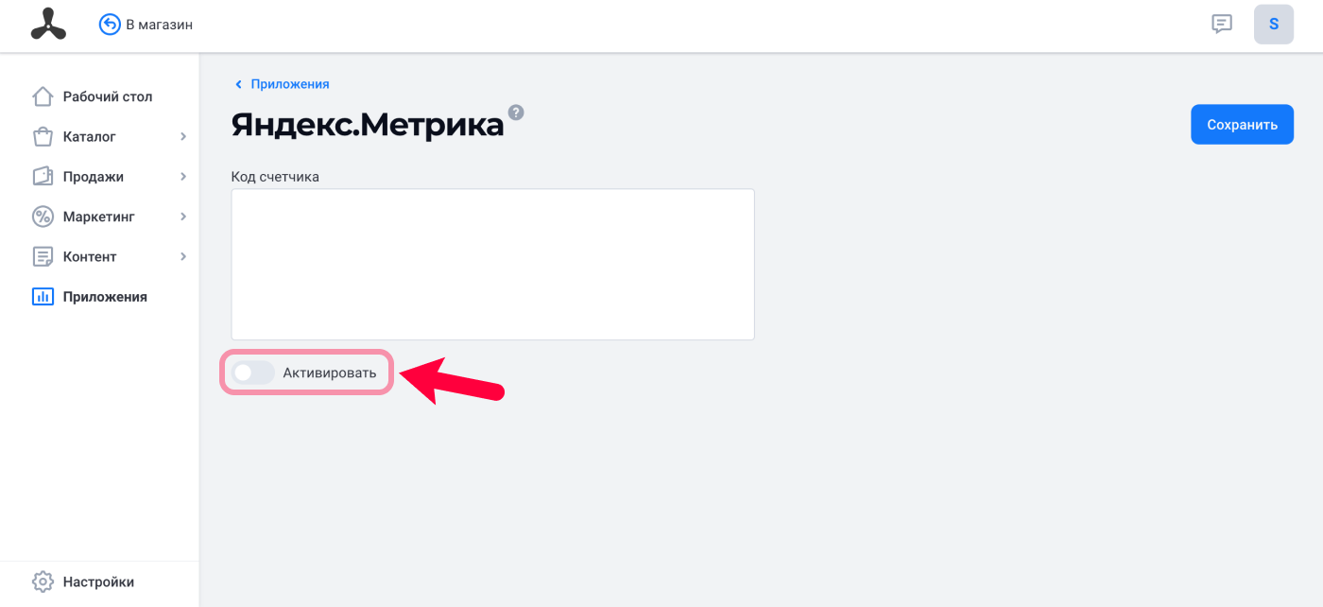Expand the Маркетинг submenu chevron
The height and width of the screenshot is (607, 1323).
183,217
